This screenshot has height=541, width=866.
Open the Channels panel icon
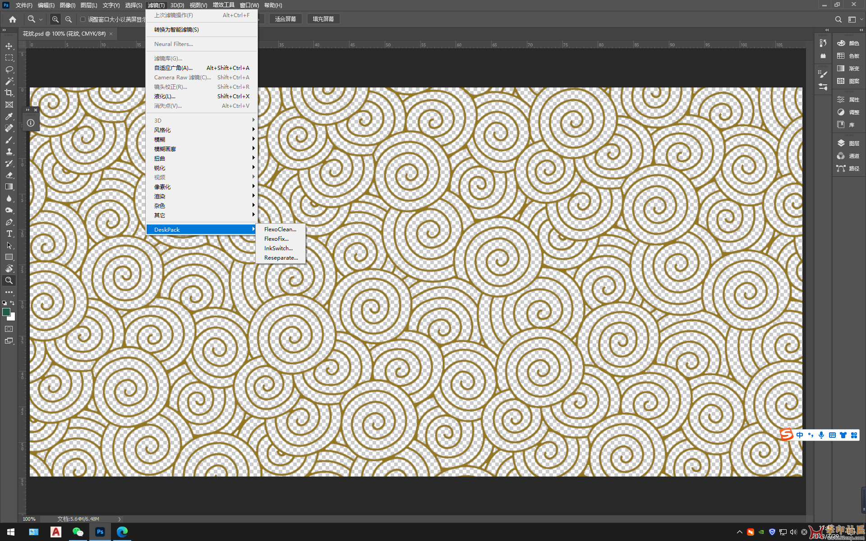(x=841, y=156)
